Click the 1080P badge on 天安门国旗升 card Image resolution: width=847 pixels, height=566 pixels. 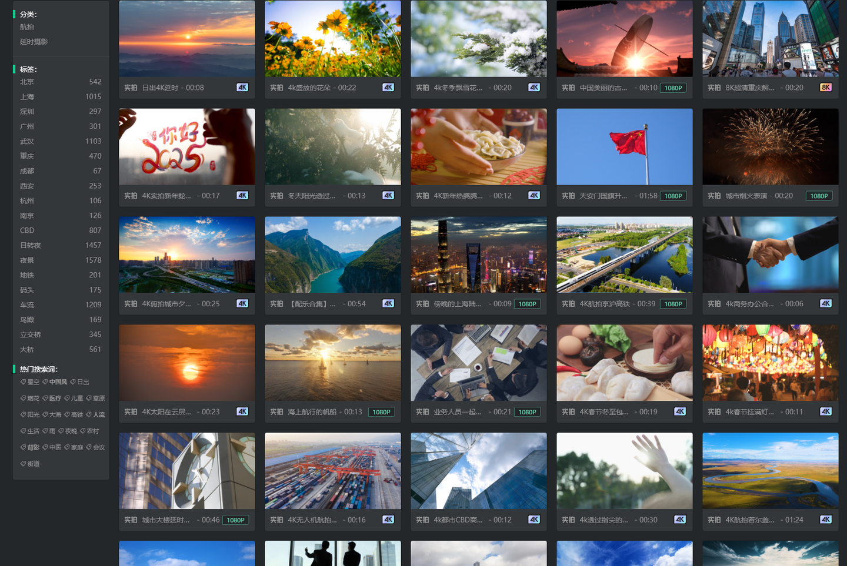[673, 196]
